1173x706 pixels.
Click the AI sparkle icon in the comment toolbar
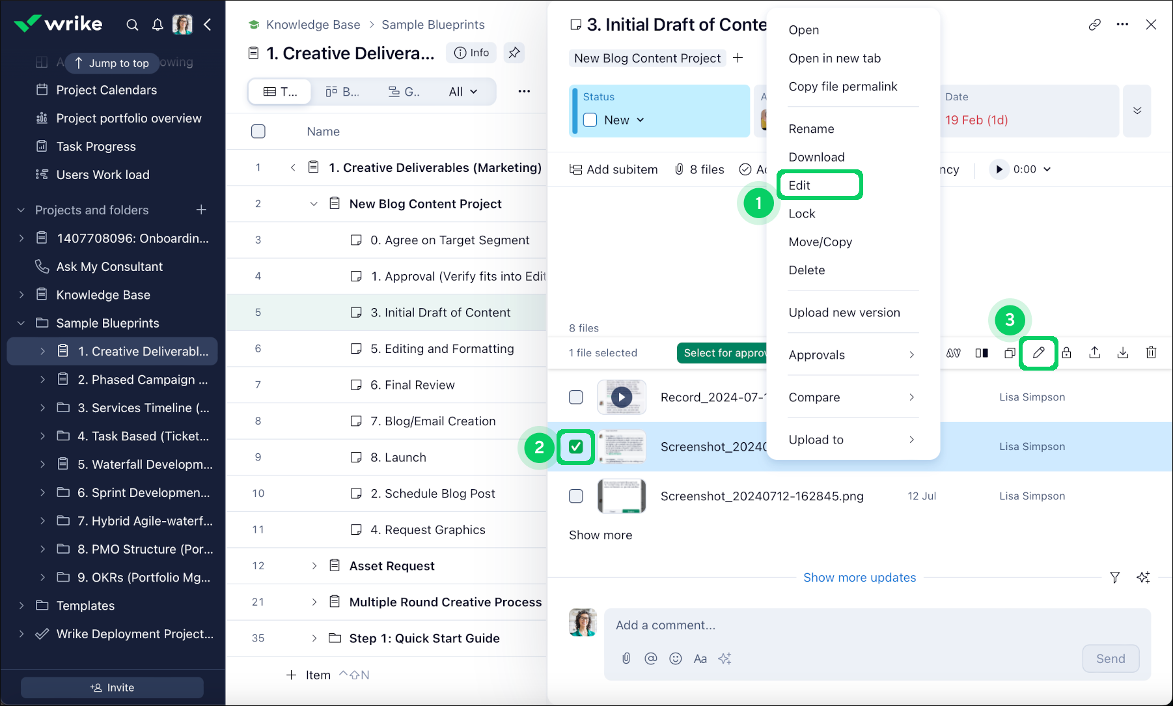point(724,658)
